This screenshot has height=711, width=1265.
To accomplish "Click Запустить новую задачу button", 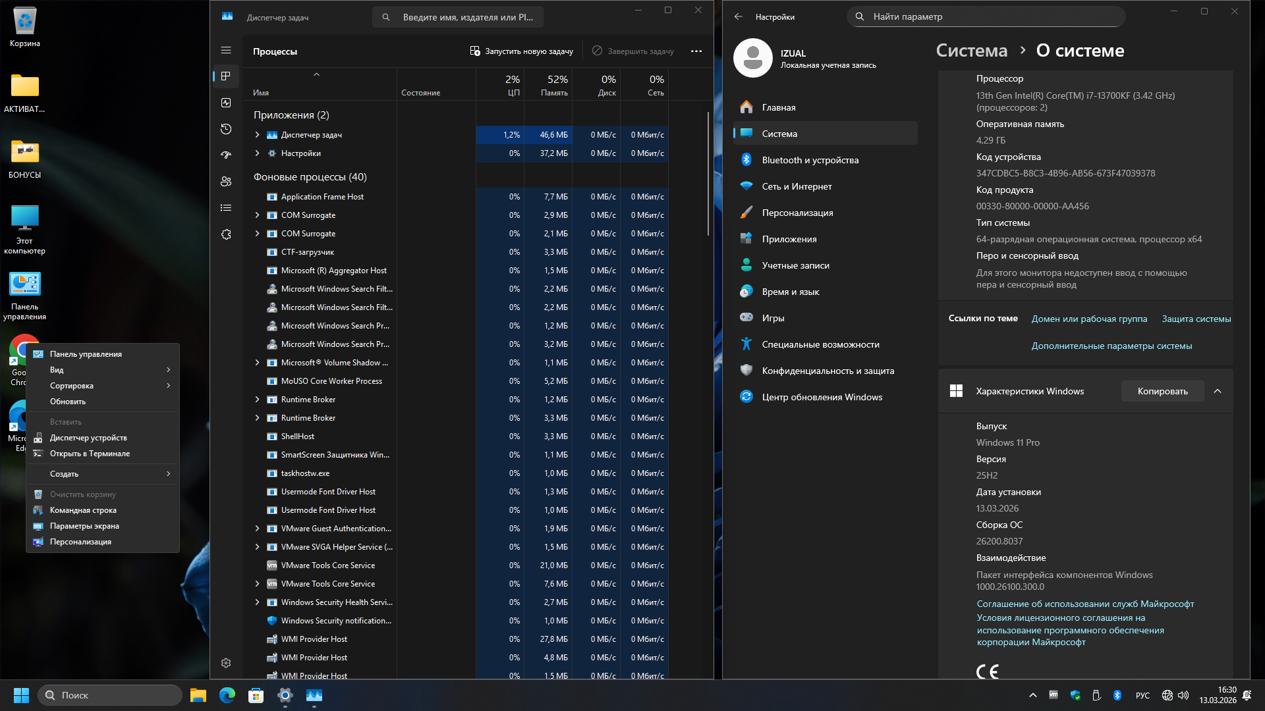I will (x=521, y=51).
